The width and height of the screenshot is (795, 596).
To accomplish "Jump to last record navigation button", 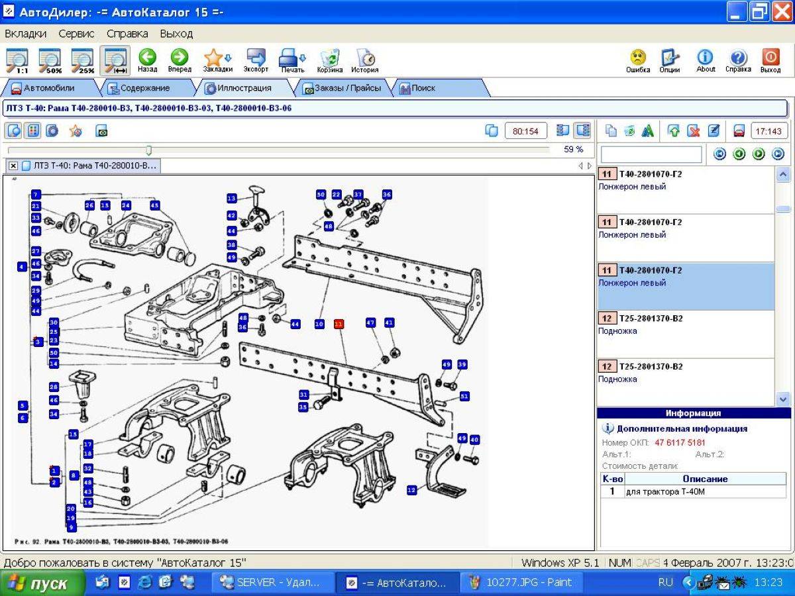I will coord(778,154).
